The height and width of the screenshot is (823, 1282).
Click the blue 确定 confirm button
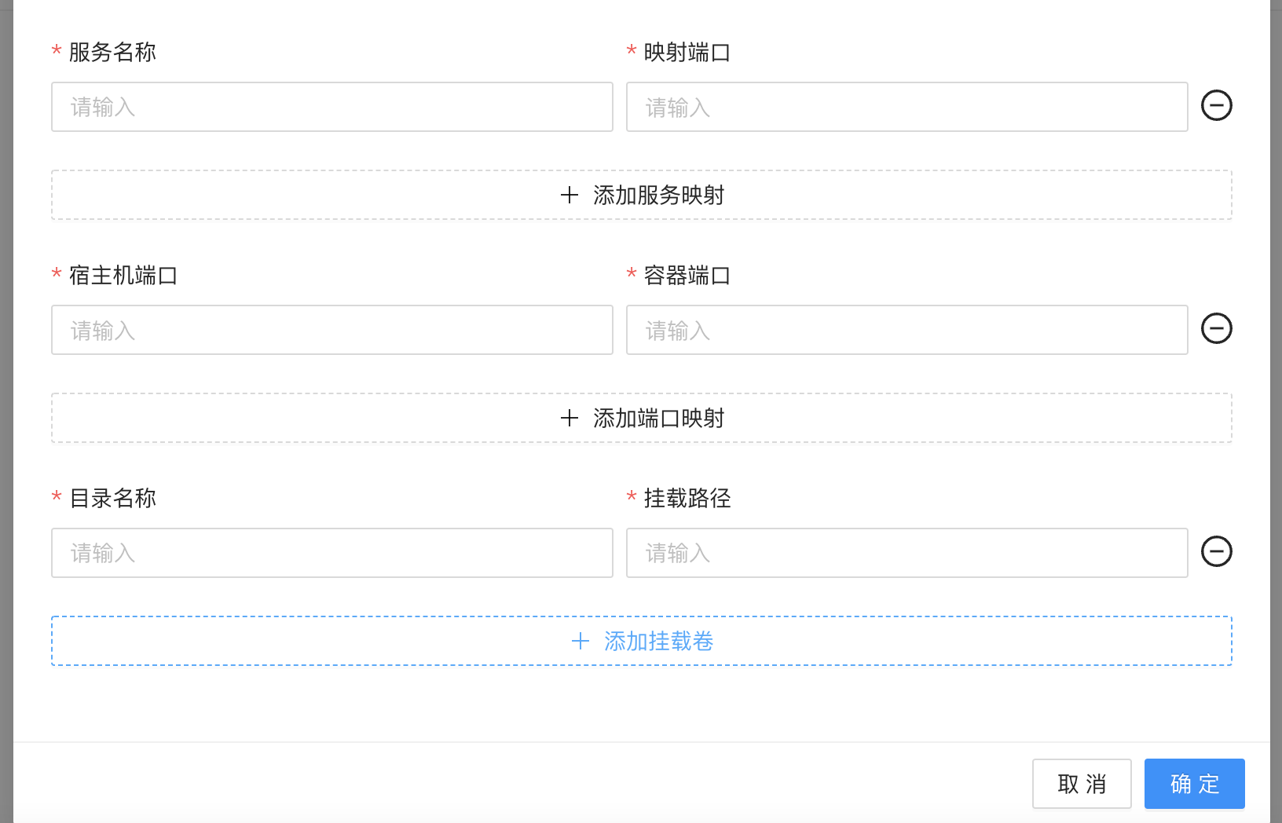1194,783
